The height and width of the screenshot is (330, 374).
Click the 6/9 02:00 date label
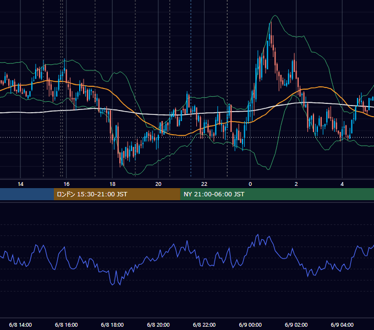coord(296,324)
